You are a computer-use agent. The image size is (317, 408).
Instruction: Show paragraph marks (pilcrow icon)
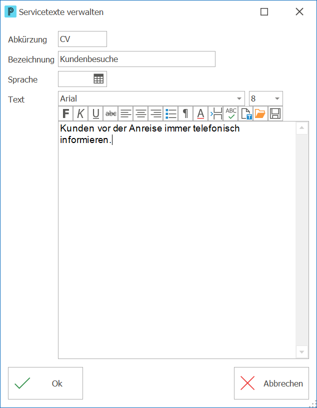pos(185,113)
